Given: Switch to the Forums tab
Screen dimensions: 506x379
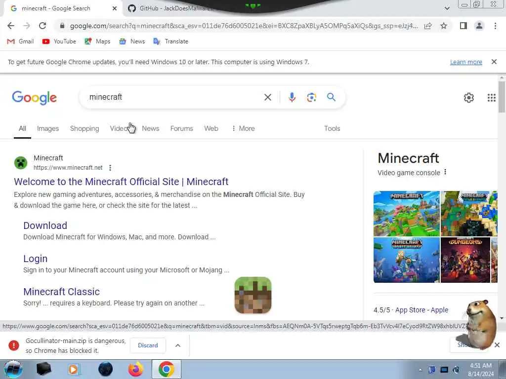Looking at the screenshot, I should (x=182, y=128).
